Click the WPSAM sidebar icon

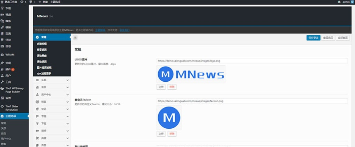tap(2, 55)
